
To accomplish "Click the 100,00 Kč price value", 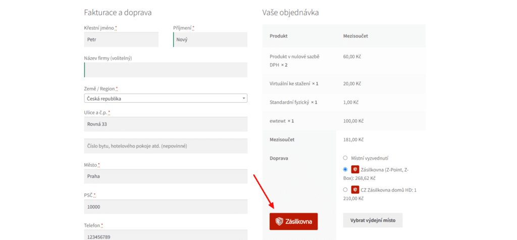I will click(353, 121).
